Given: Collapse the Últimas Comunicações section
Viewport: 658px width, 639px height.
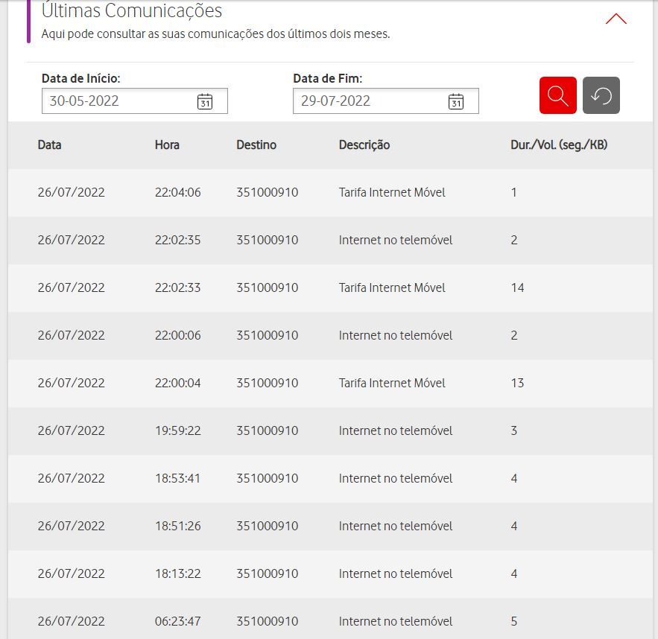Looking at the screenshot, I should (616, 19).
